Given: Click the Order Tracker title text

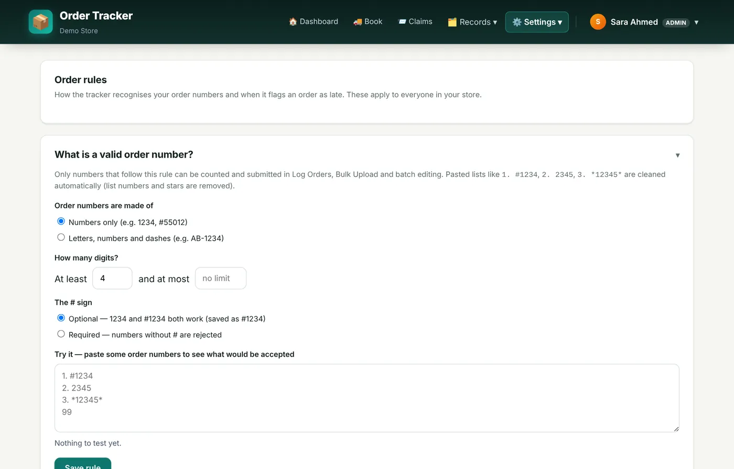Looking at the screenshot, I should point(96,16).
